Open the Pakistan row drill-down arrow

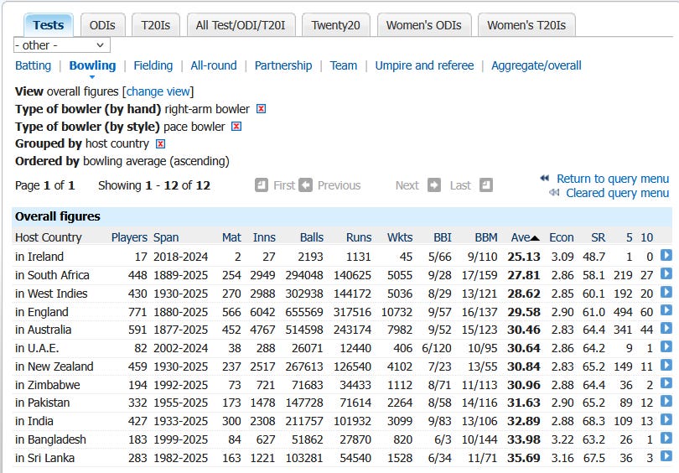coord(666,402)
